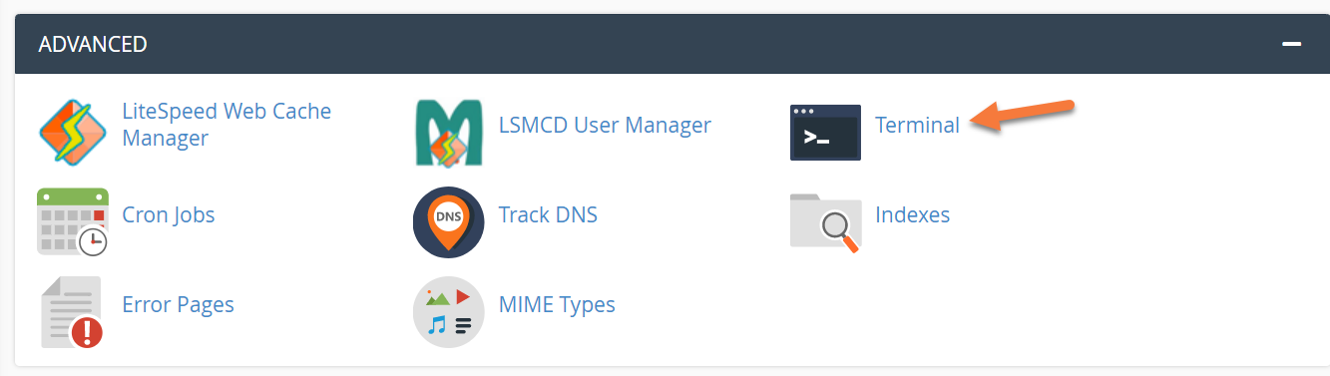Open the MIME Types media icon

tap(448, 311)
